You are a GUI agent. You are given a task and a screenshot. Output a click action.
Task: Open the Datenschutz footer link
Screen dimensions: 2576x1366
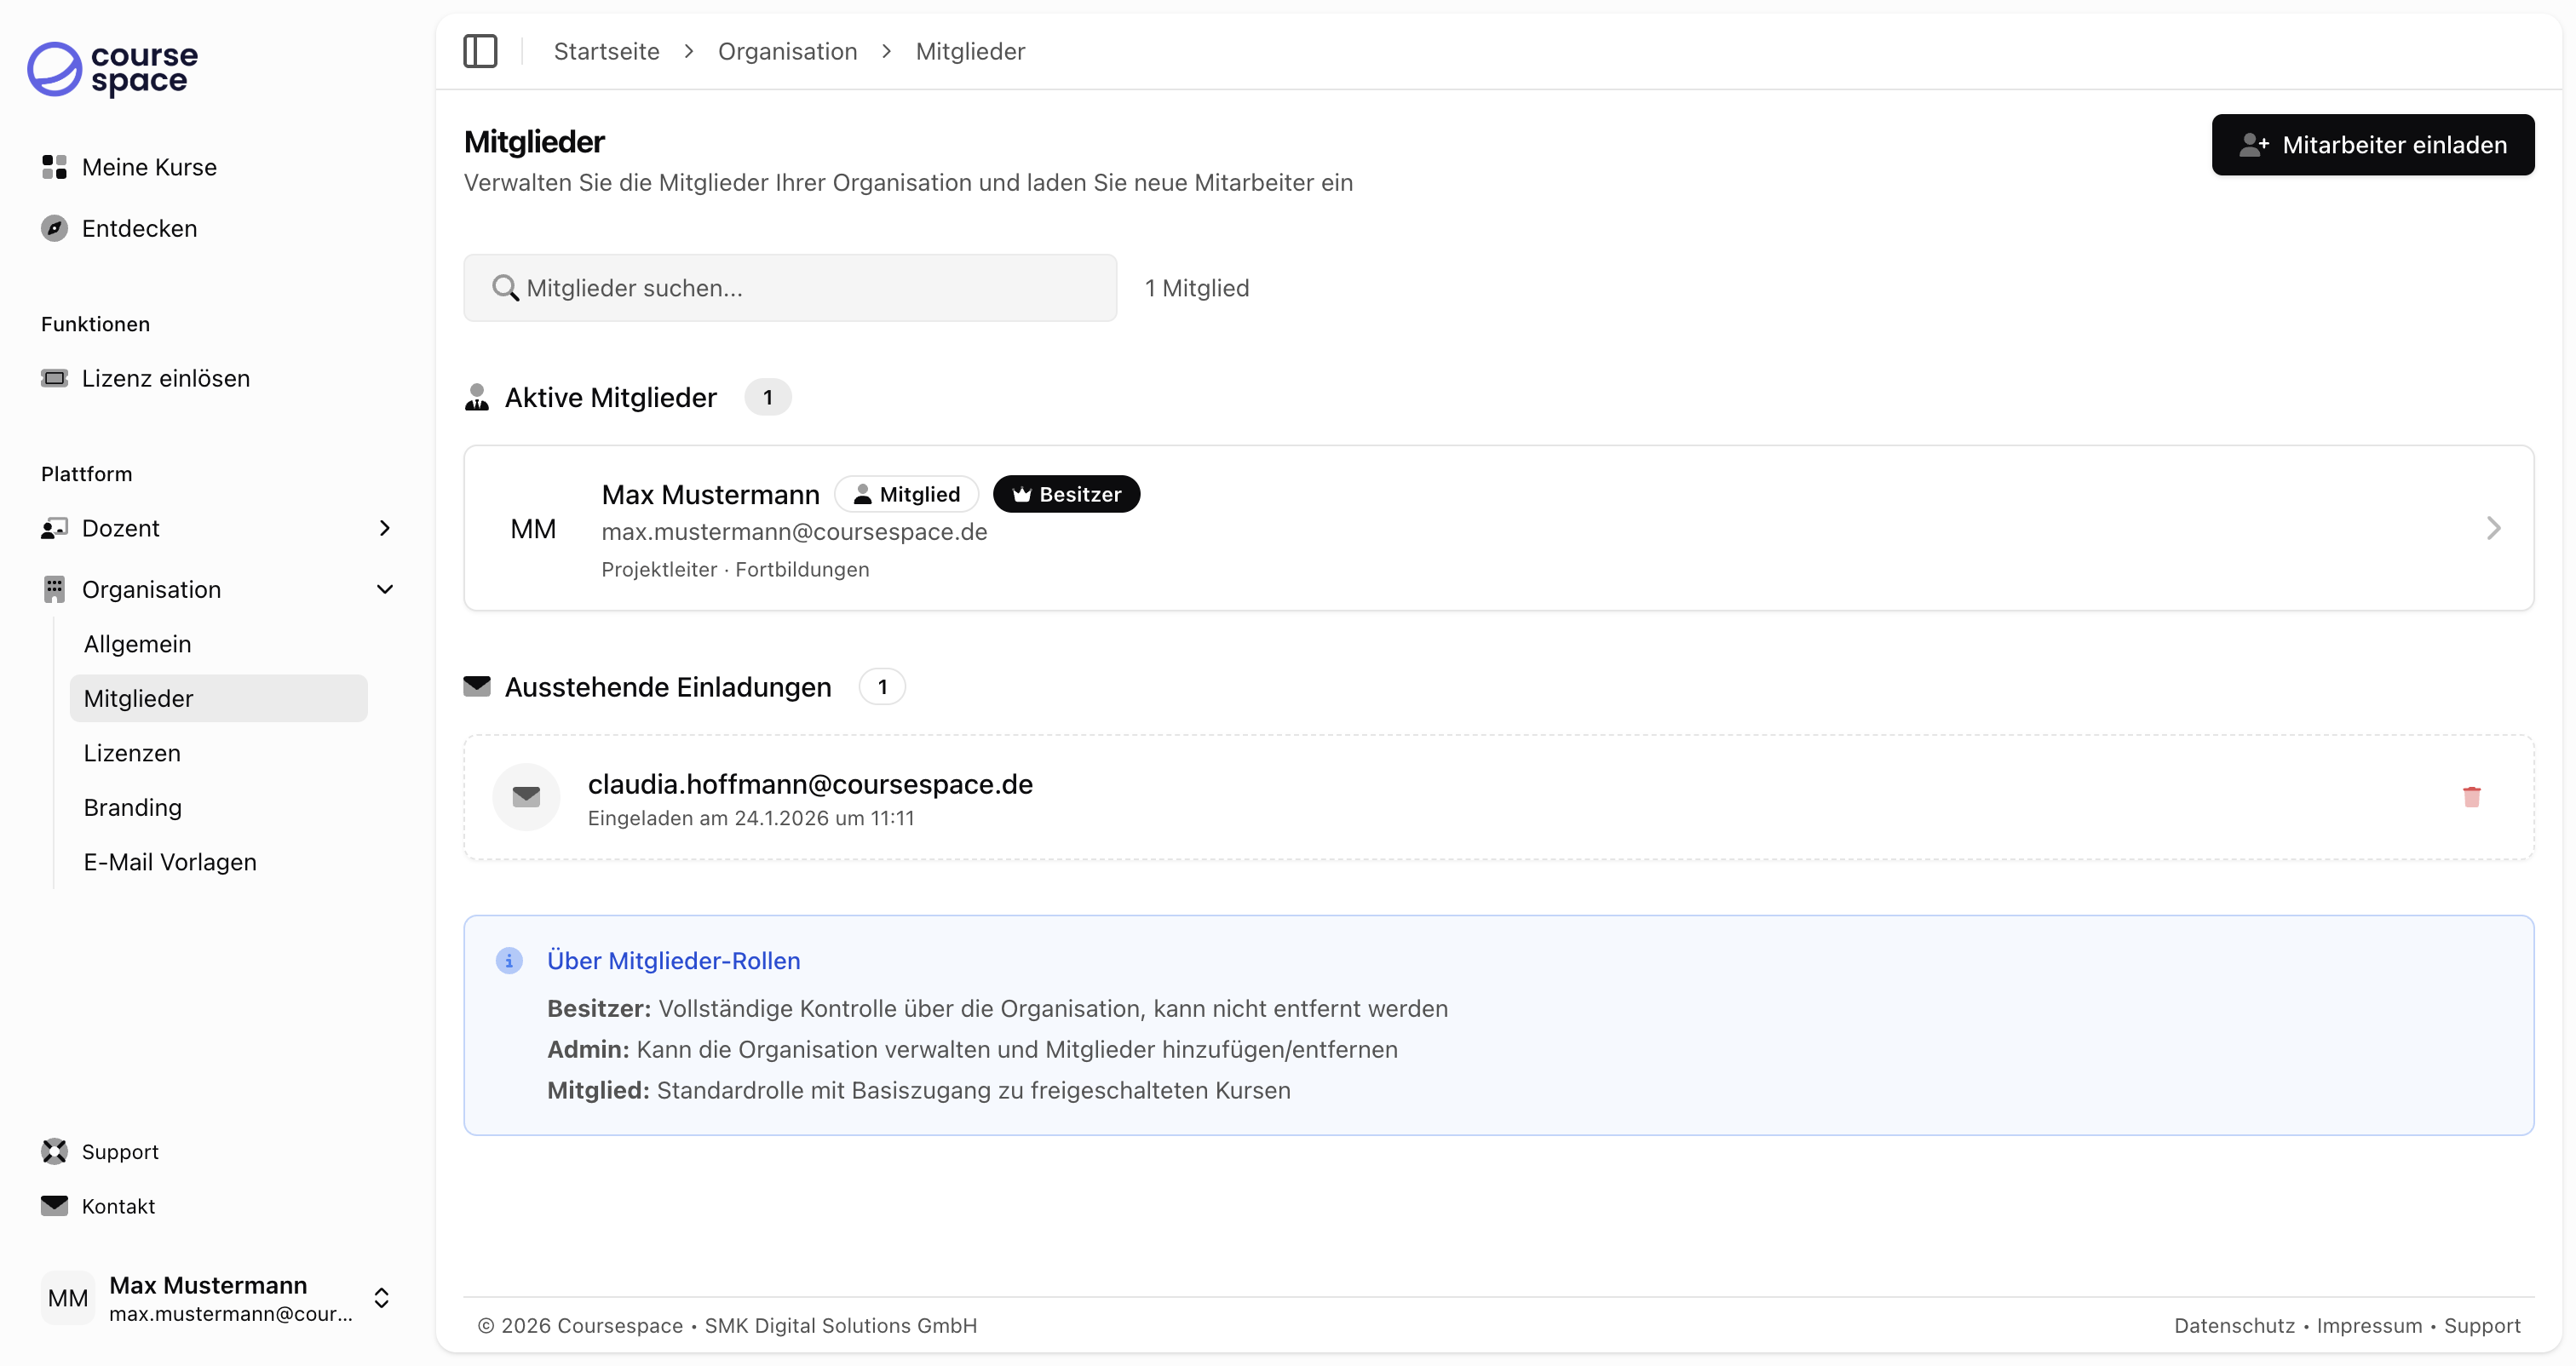[x=2234, y=1325]
